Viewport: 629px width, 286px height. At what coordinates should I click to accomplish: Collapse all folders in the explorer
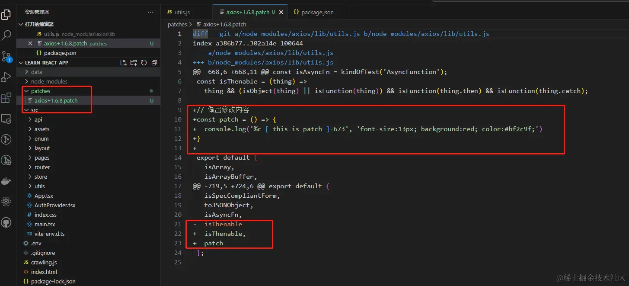pos(154,63)
